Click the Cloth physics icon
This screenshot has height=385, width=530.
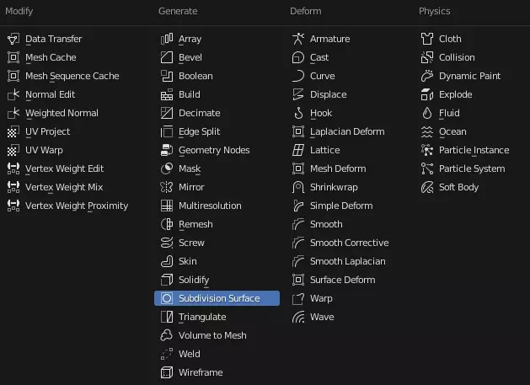tap(427, 39)
